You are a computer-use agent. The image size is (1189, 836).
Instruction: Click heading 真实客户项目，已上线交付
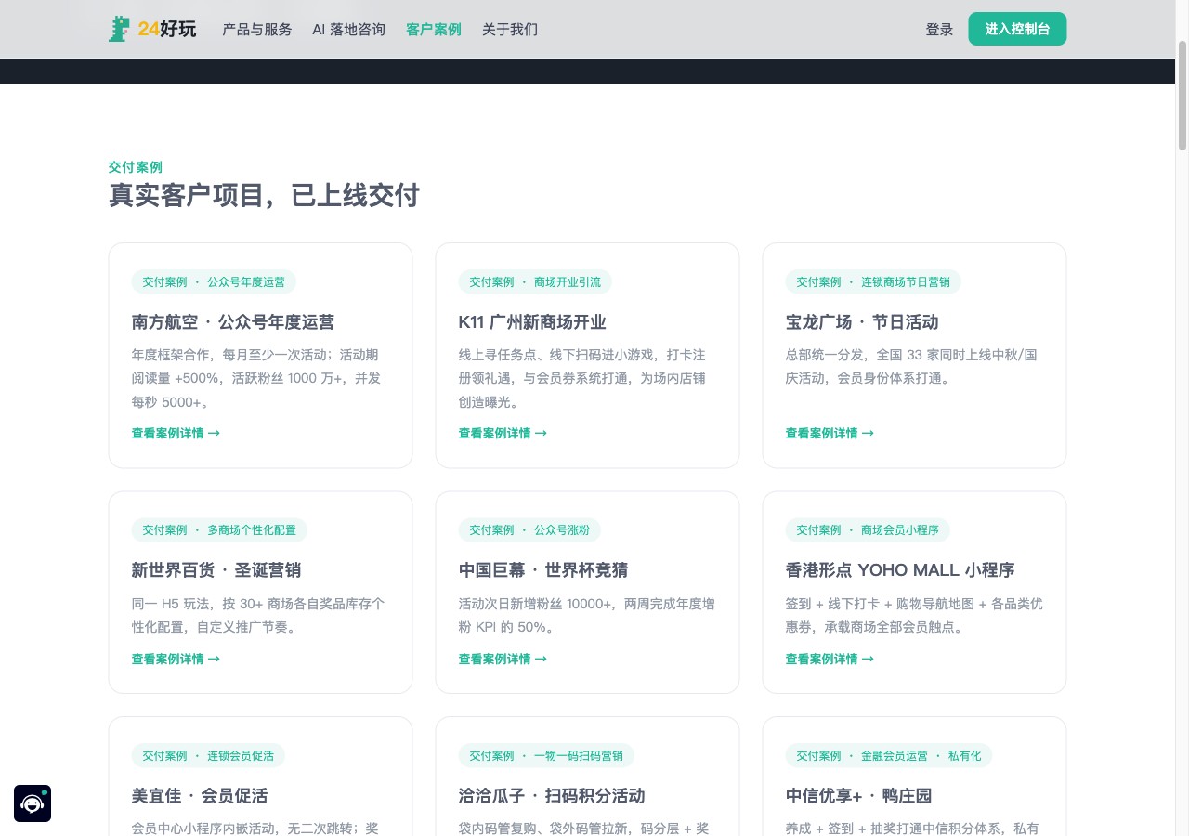tap(264, 196)
